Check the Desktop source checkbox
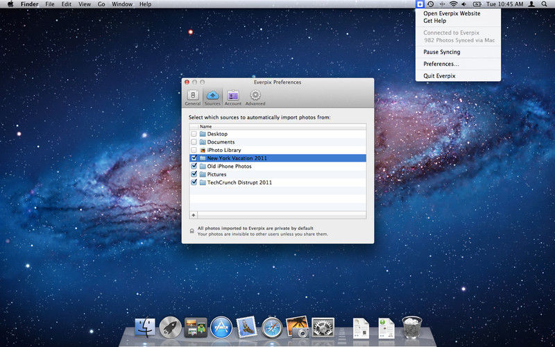This screenshot has width=555, height=347. tap(194, 134)
